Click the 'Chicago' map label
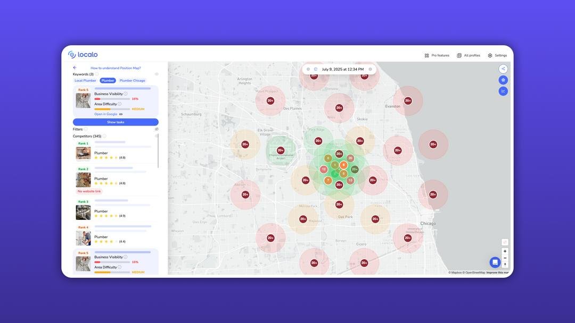The image size is (575, 323). (x=428, y=224)
